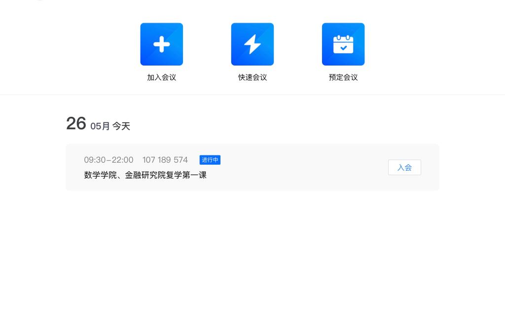Click the meeting time 09:30–22:00
Viewport: 505px width, 323px height.
click(x=108, y=160)
